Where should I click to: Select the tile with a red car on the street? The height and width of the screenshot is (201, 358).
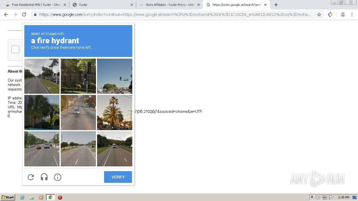42,149
